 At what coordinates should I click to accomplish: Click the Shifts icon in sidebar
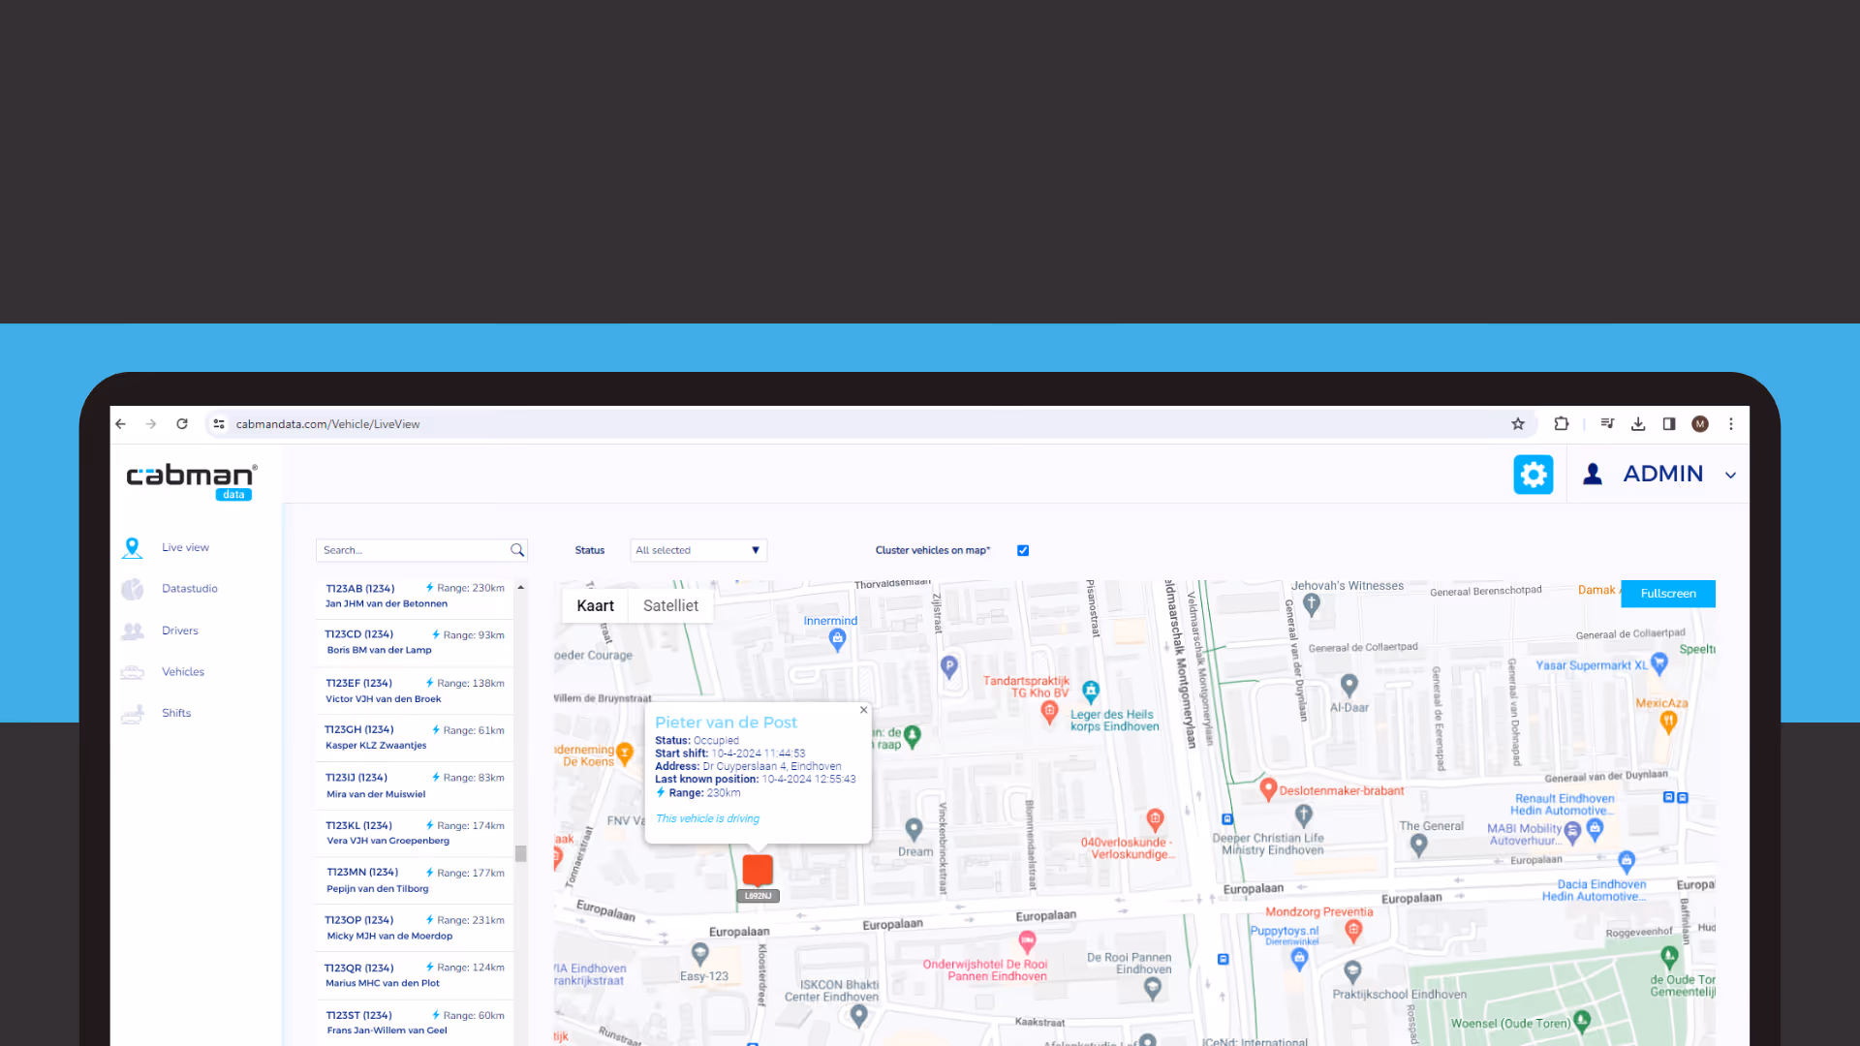(x=133, y=714)
